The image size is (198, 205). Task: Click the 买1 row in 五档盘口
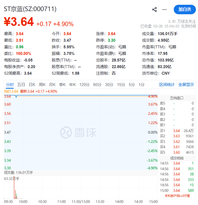(177, 131)
